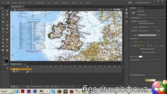The image size is (167, 94).
Task: Collapse the 'Опубликовать' section
Action: point(130,18)
